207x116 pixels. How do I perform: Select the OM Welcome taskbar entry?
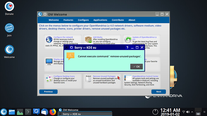pyautogui.click(x=85, y=110)
